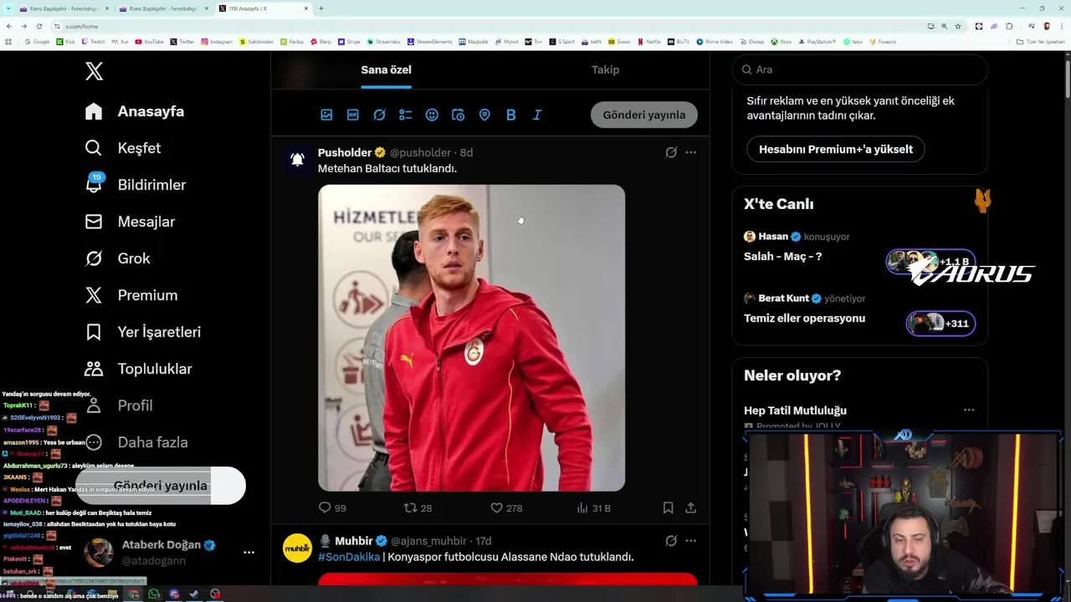Image resolution: width=1071 pixels, height=602 pixels.
Task: Expand the Tüm Yer İşaretleri folder
Action: [x=1041, y=42]
